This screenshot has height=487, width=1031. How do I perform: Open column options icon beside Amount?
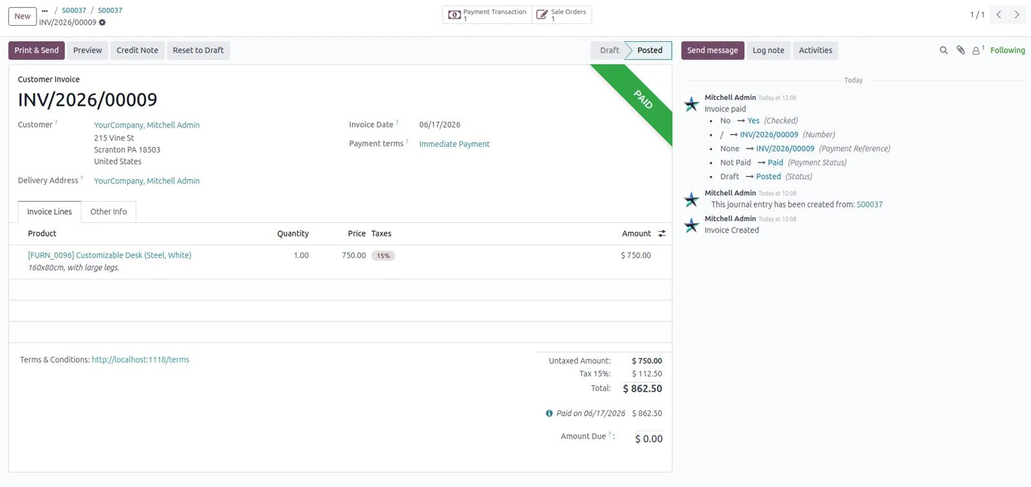(662, 234)
